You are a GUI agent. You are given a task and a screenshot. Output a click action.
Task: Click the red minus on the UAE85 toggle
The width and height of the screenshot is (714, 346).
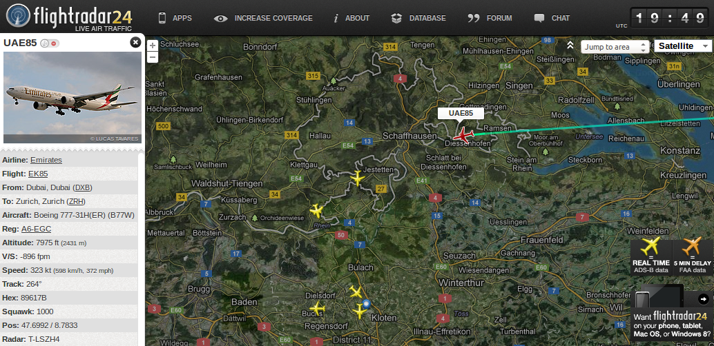point(54,43)
